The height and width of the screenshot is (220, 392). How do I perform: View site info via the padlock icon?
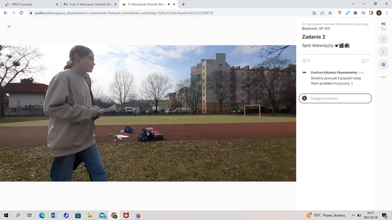(31, 13)
